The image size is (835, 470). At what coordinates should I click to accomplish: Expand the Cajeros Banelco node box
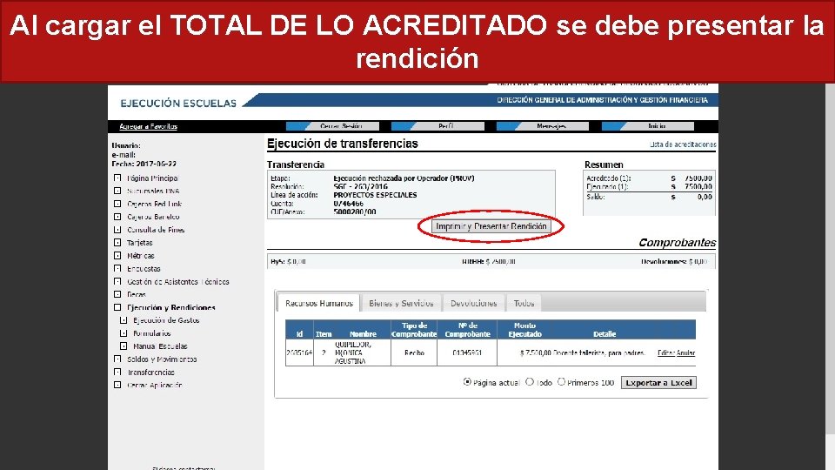pyautogui.click(x=117, y=217)
